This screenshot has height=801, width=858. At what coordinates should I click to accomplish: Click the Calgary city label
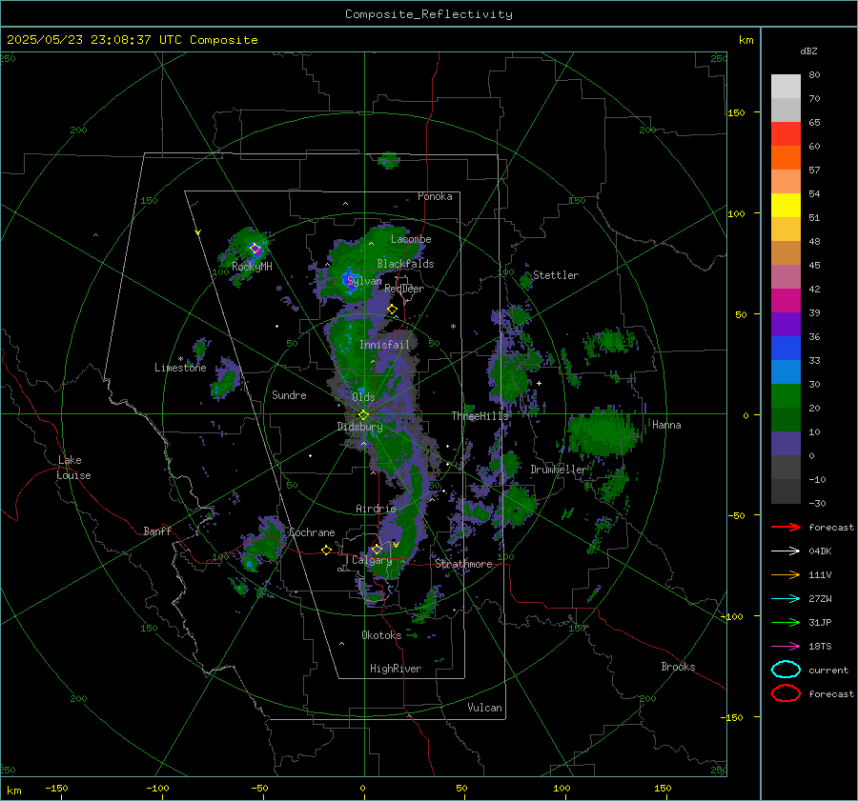point(372,560)
